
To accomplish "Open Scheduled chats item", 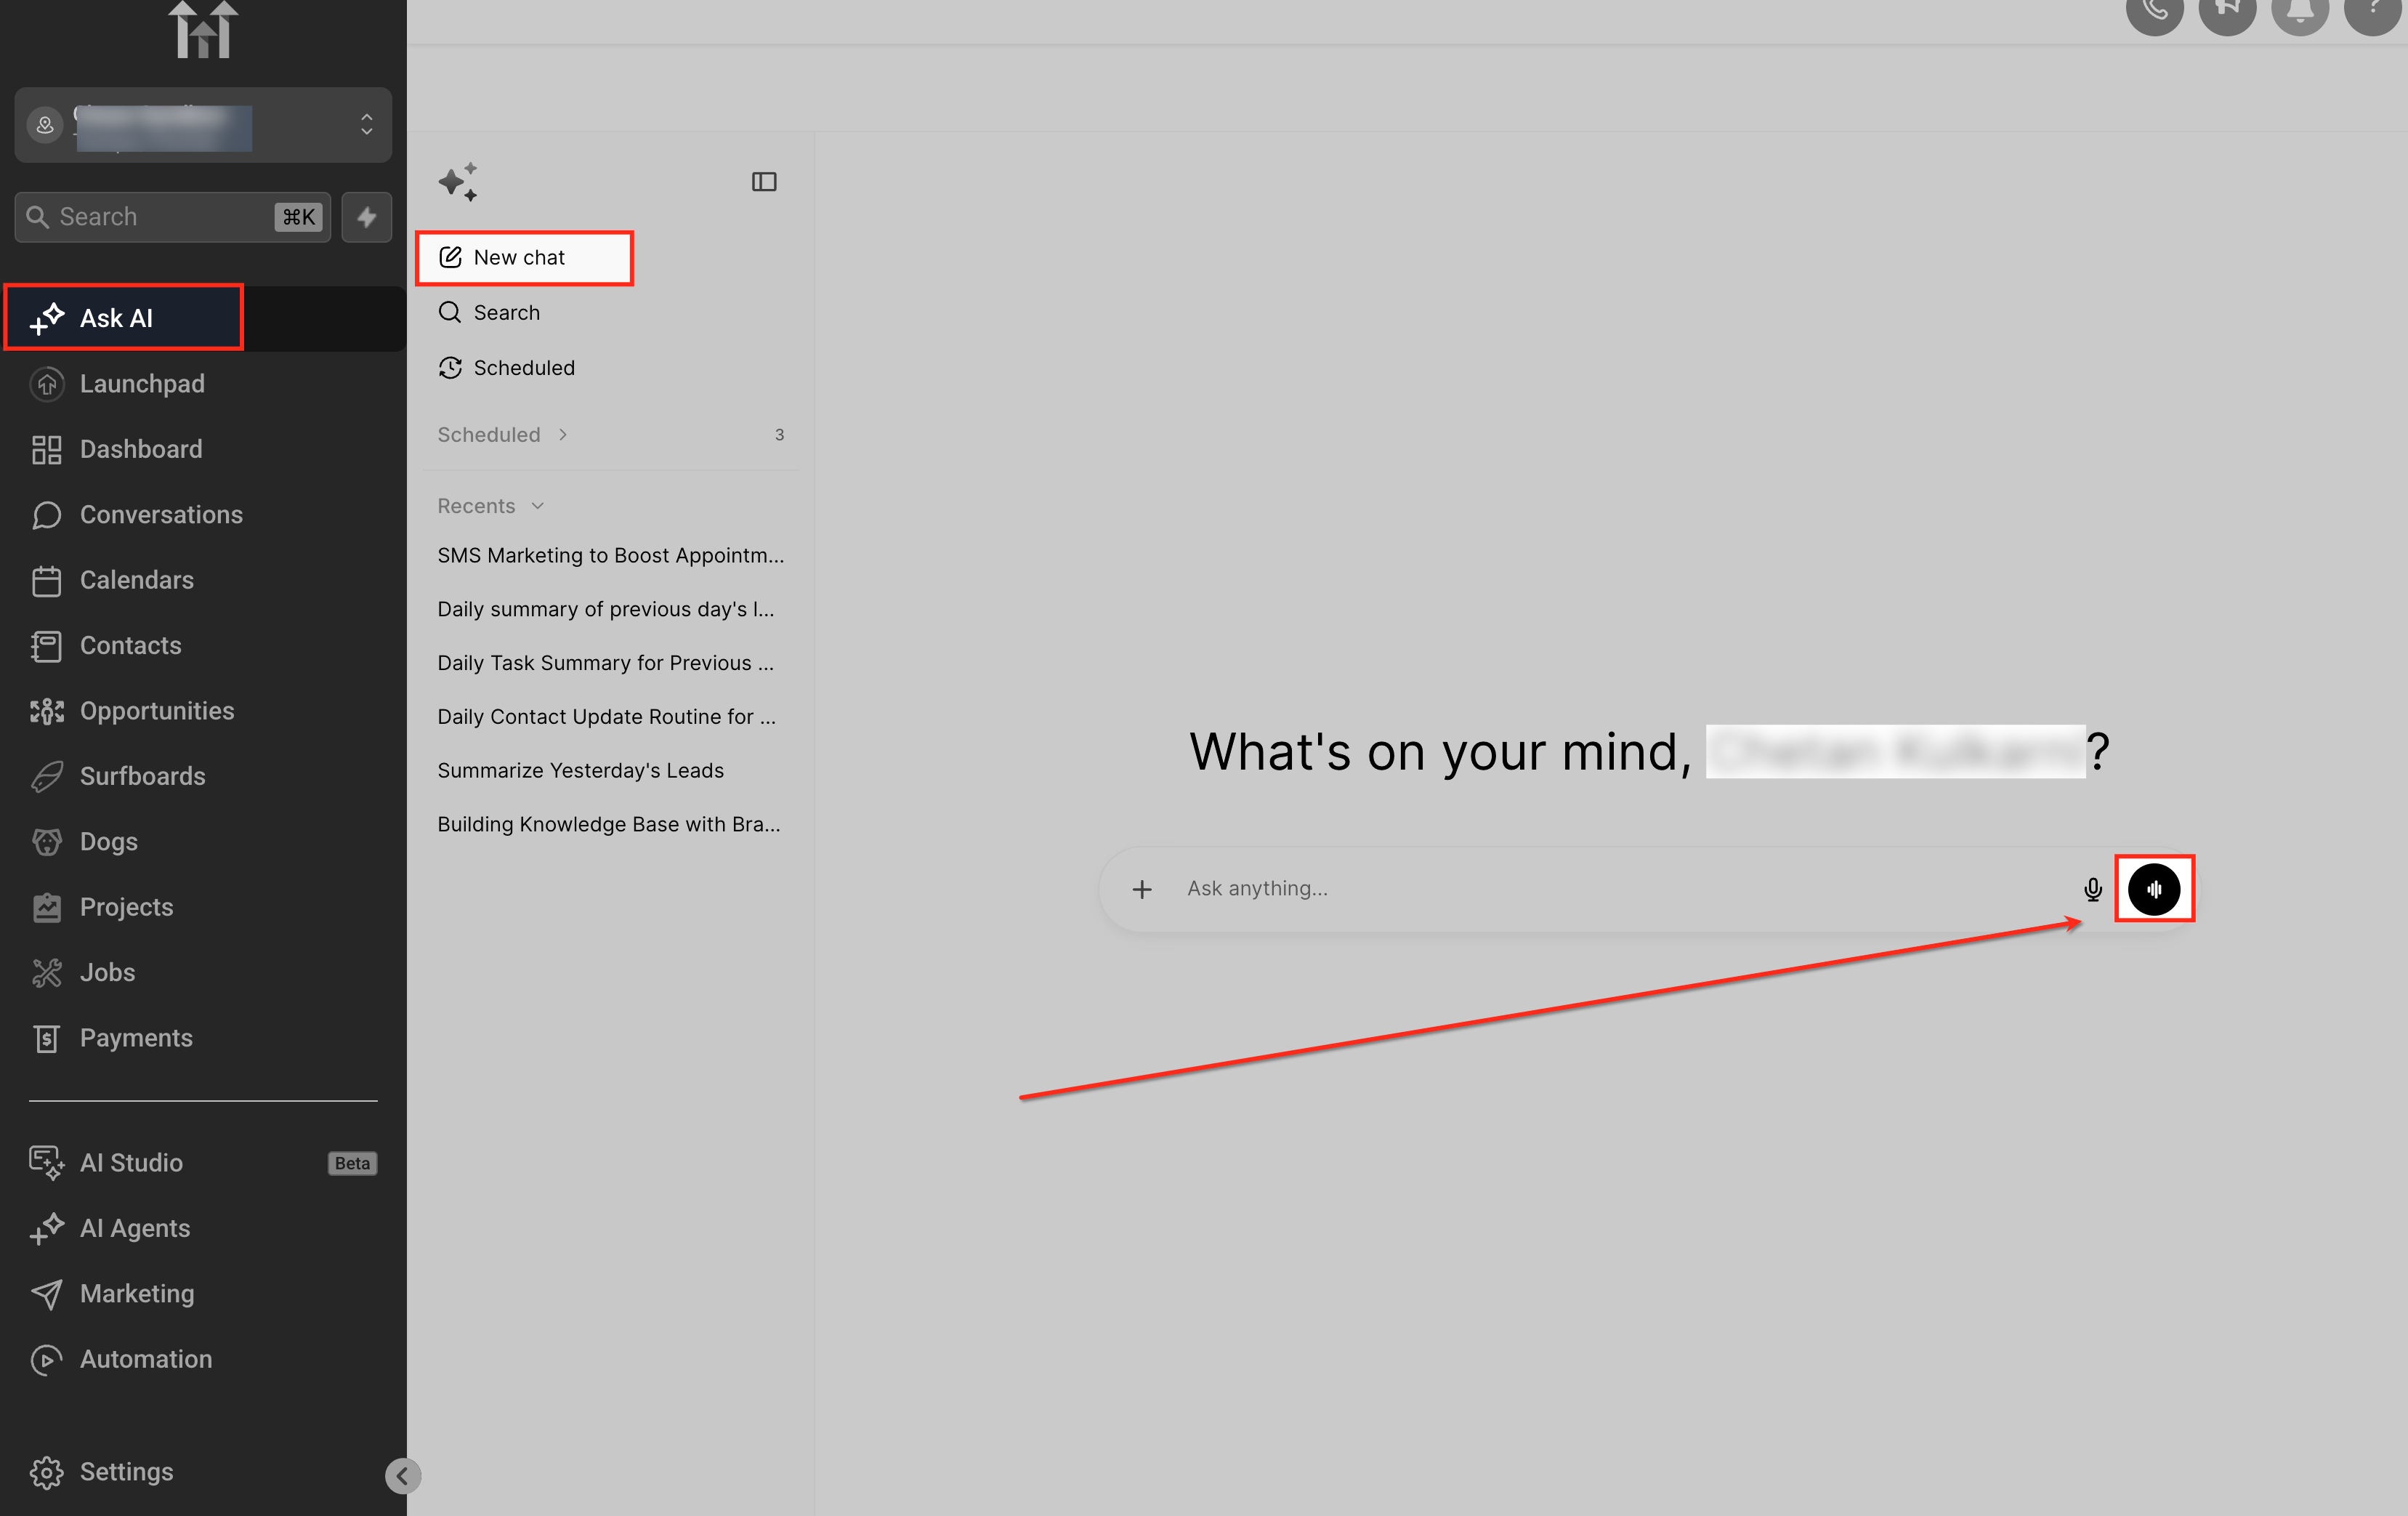I will click(x=506, y=368).
